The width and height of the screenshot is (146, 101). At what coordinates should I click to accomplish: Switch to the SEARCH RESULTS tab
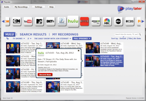tap(33, 34)
